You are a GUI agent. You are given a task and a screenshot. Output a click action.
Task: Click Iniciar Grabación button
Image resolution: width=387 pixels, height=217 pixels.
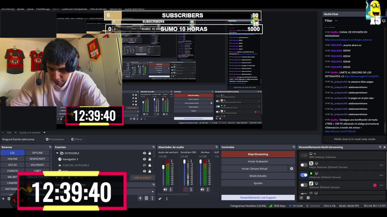(258, 162)
